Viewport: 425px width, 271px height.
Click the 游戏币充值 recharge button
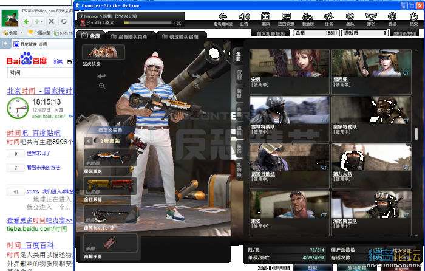[x=405, y=33]
